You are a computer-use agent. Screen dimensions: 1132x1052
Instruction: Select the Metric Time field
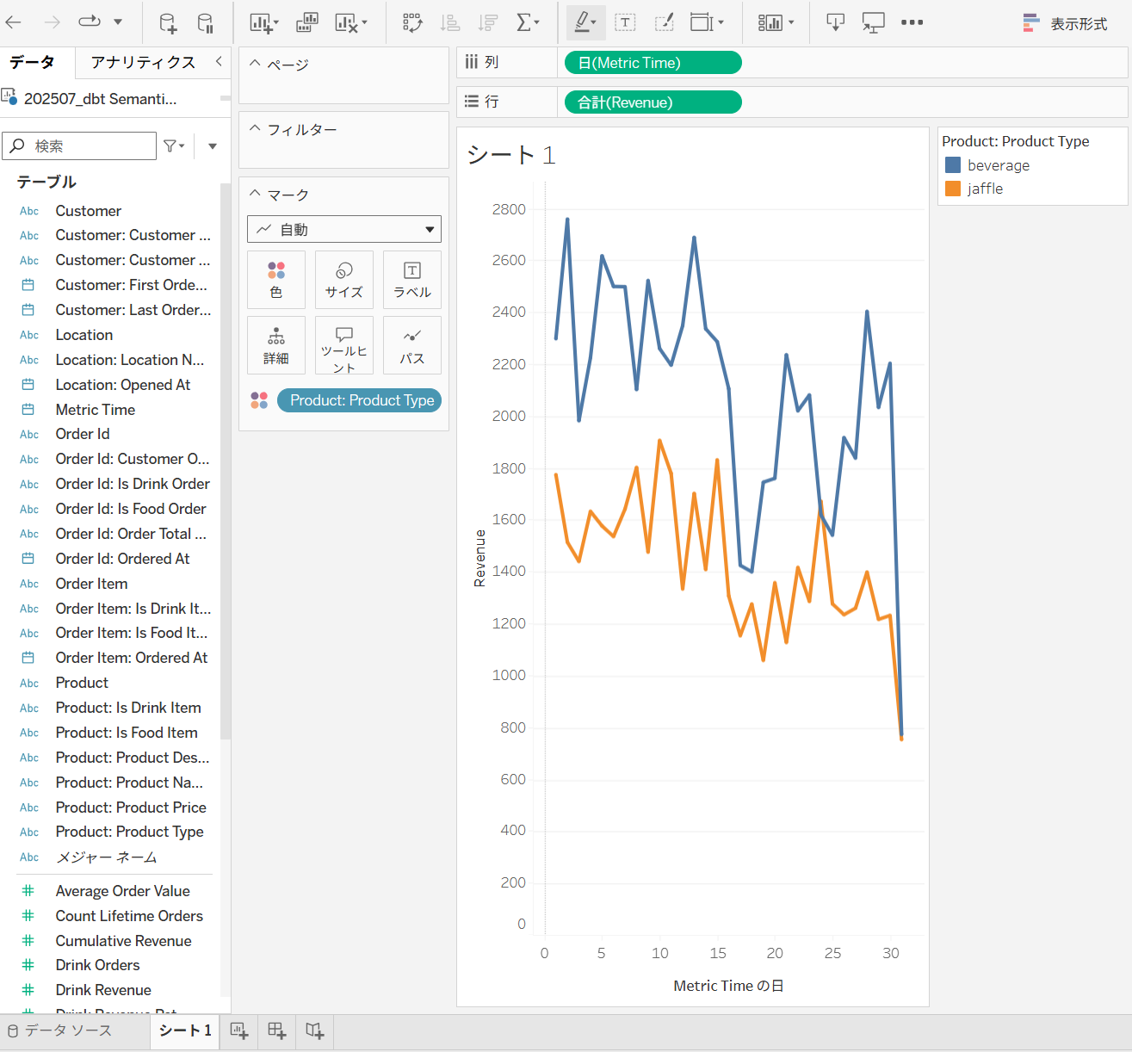pyautogui.click(x=96, y=410)
